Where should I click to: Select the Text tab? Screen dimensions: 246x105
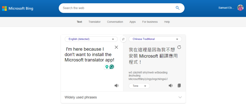[79, 22]
